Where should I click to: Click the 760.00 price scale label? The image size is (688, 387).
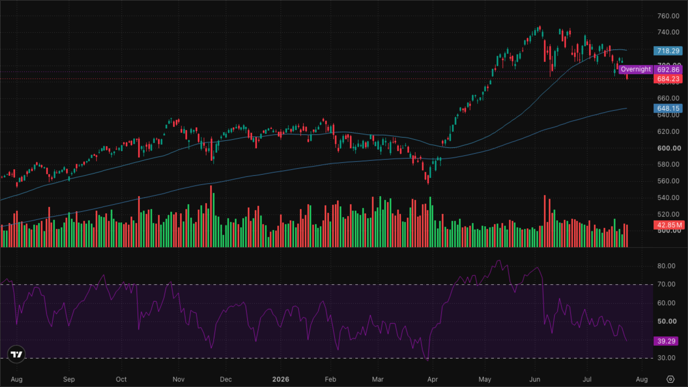click(668, 16)
